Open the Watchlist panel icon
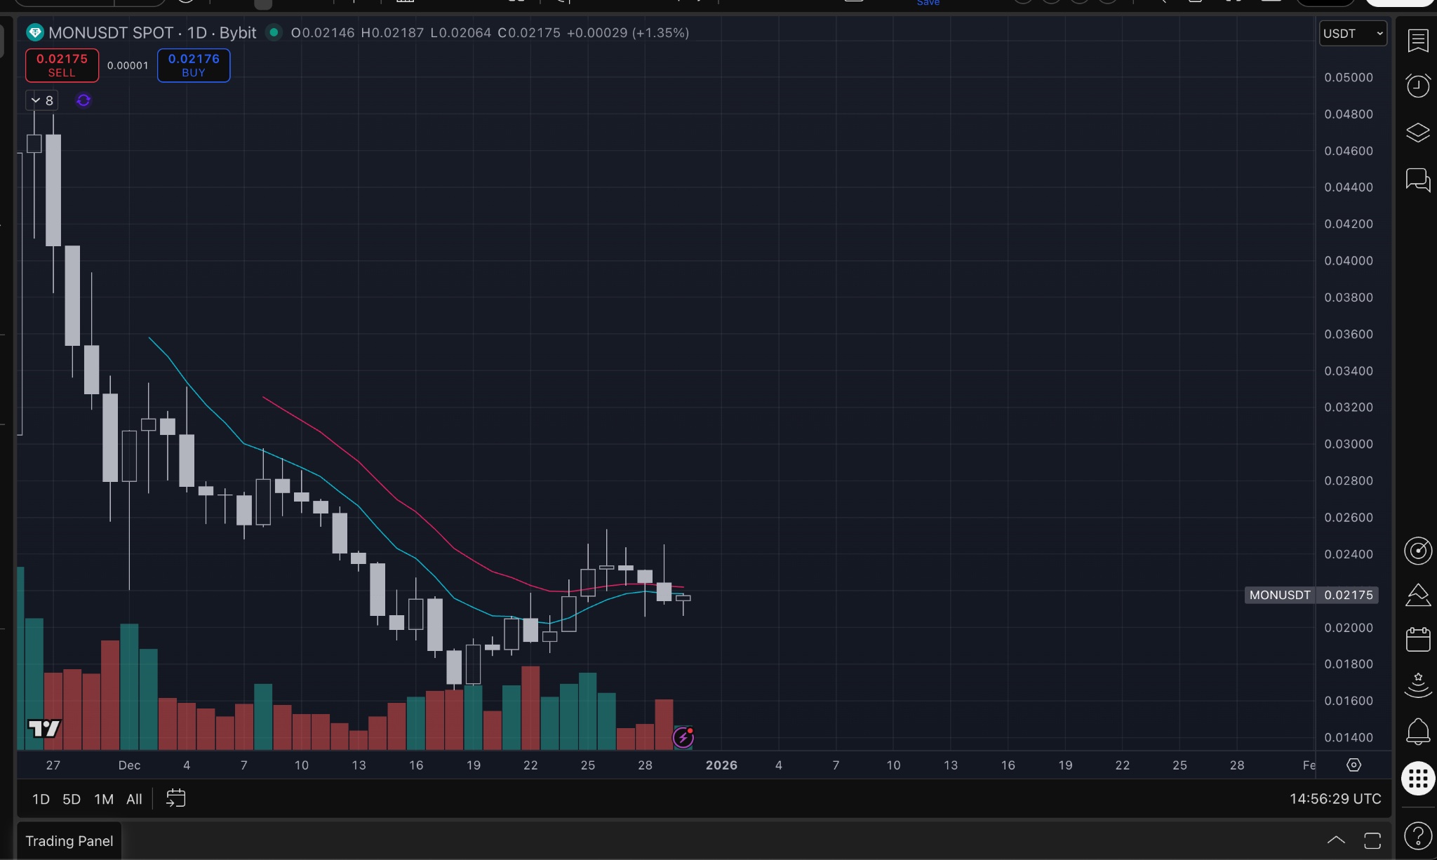The width and height of the screenshot is (1437, 860). (1417, 41)
